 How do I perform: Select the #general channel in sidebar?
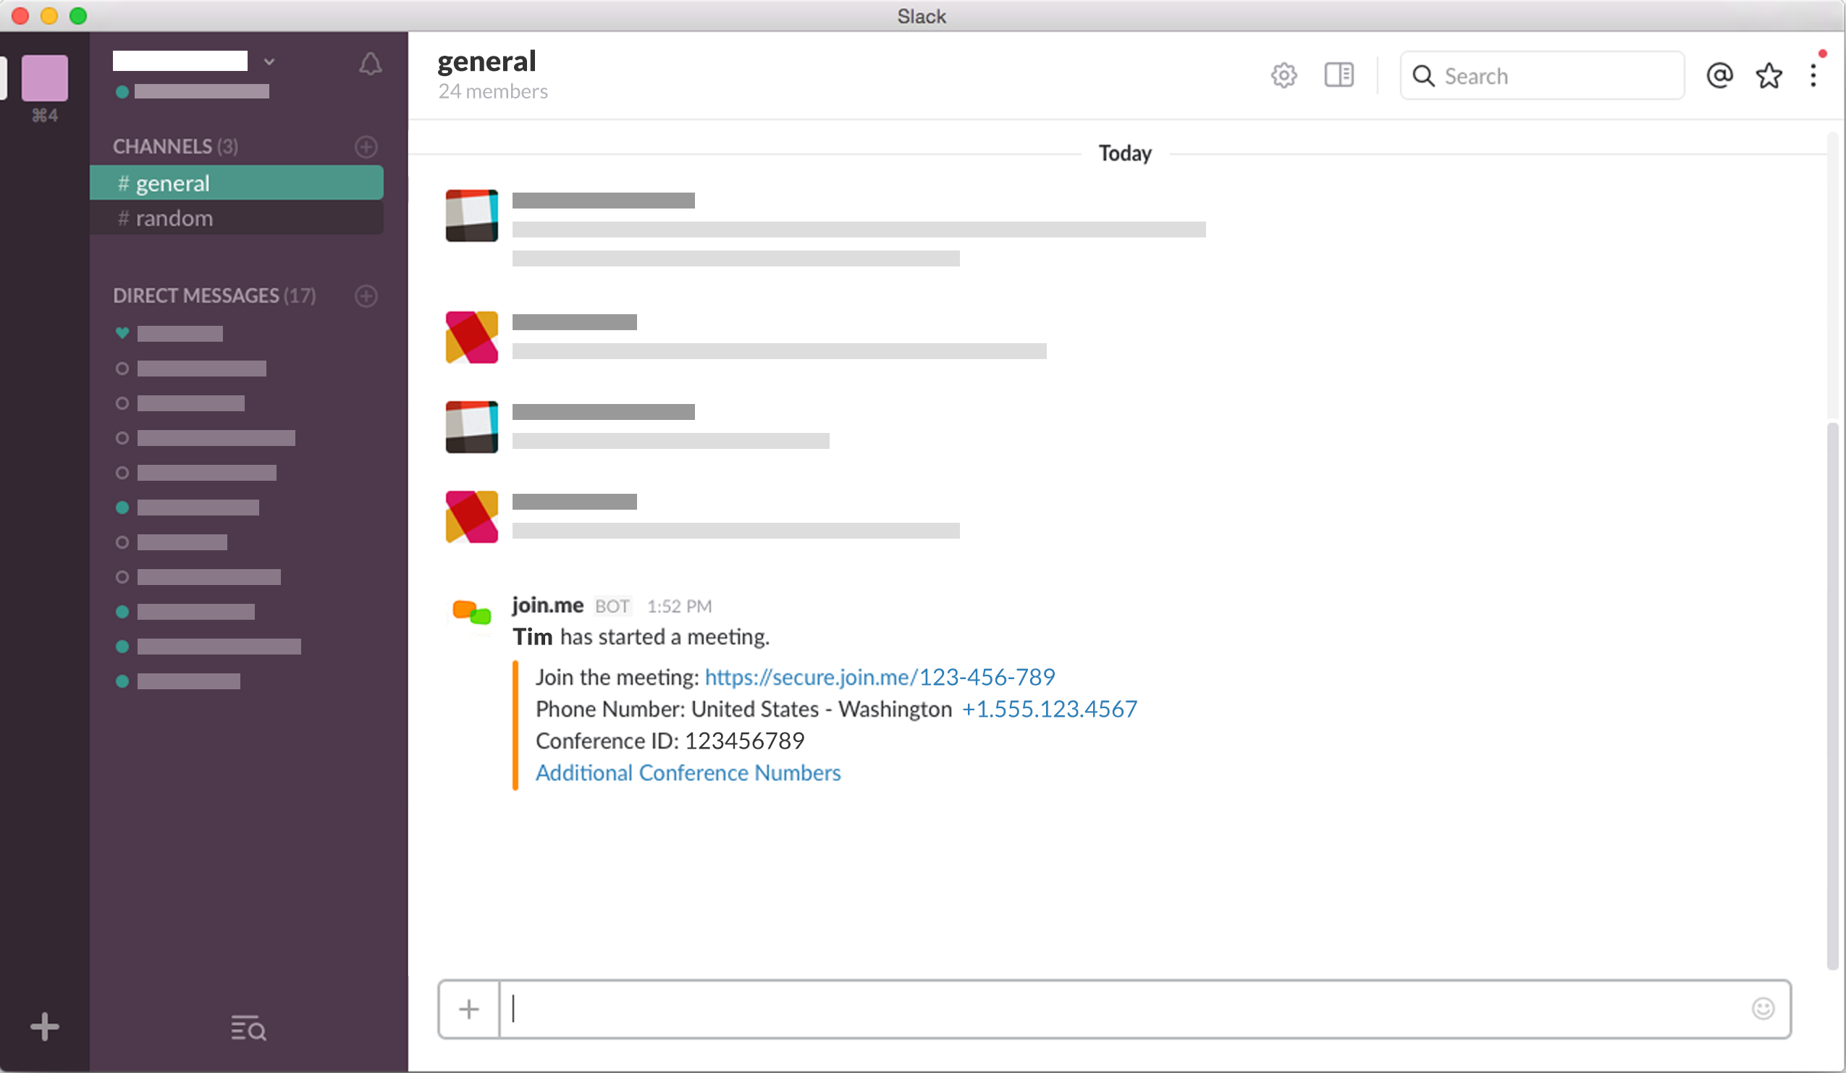[x=172, y=183]
